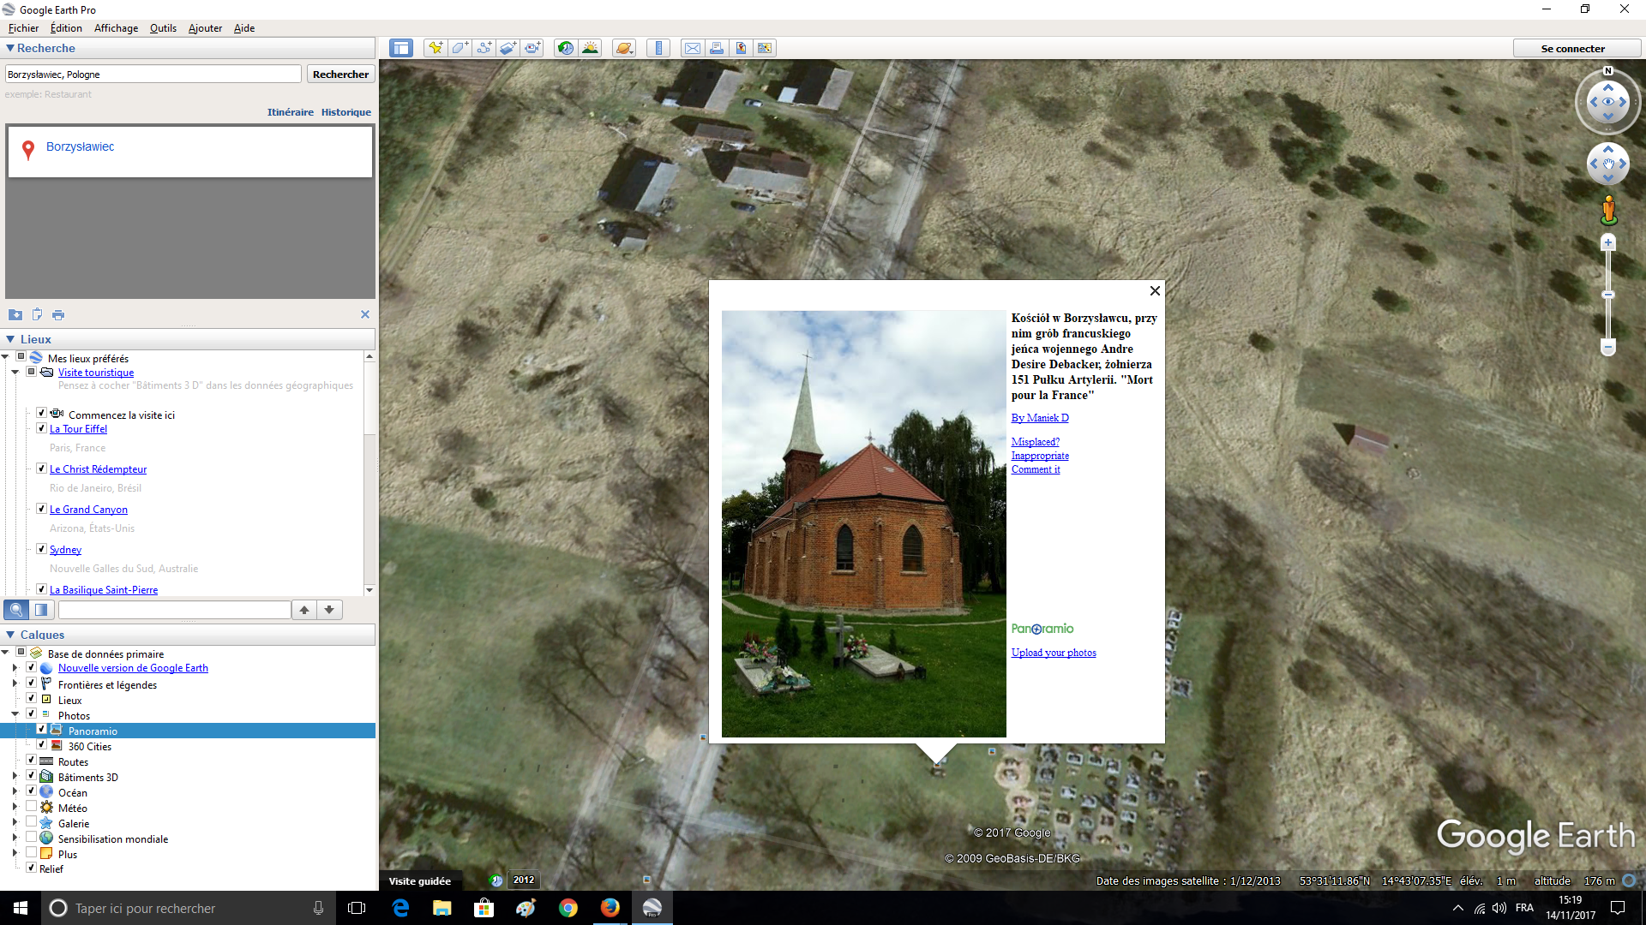The image size is (1646, 925).
Task: Click the print icon in the top toolbar
Action: tap(716, 48)
